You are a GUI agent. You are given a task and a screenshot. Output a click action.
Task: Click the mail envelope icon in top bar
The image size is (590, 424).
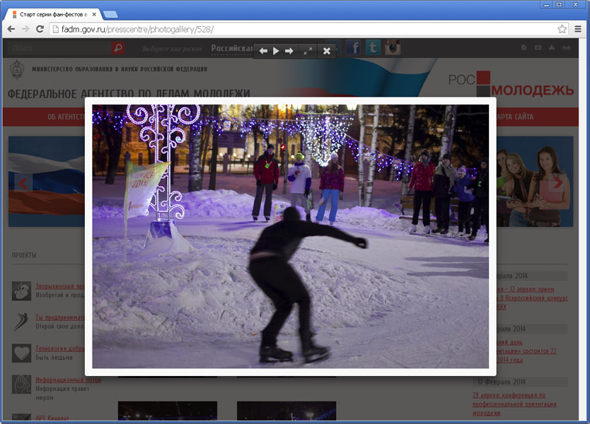pyautogui.click(x=538, y=48)
